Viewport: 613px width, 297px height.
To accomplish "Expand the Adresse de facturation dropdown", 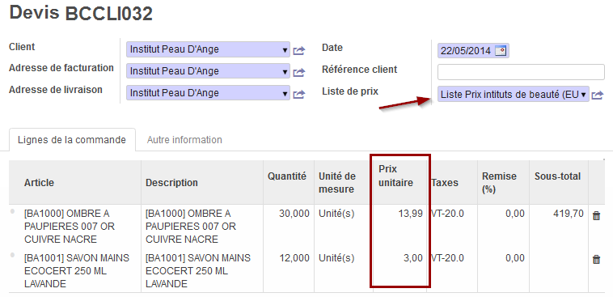I will tap(285, 72).
